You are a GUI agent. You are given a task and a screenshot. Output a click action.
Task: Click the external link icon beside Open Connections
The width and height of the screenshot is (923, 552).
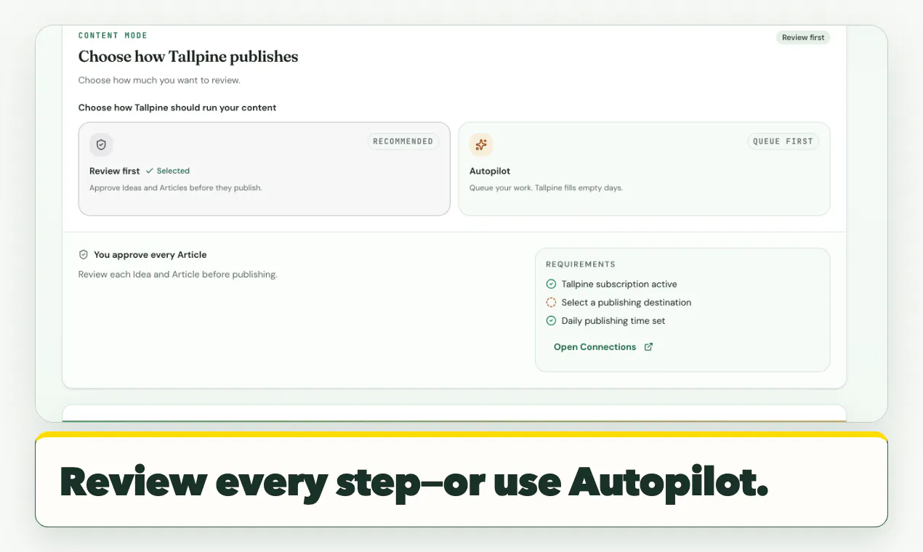point(648,347)
